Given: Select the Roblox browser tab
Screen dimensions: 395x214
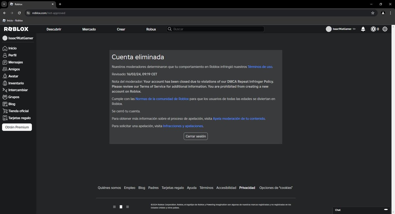Looking at the screenshot, I should click(x=32, y=4).
